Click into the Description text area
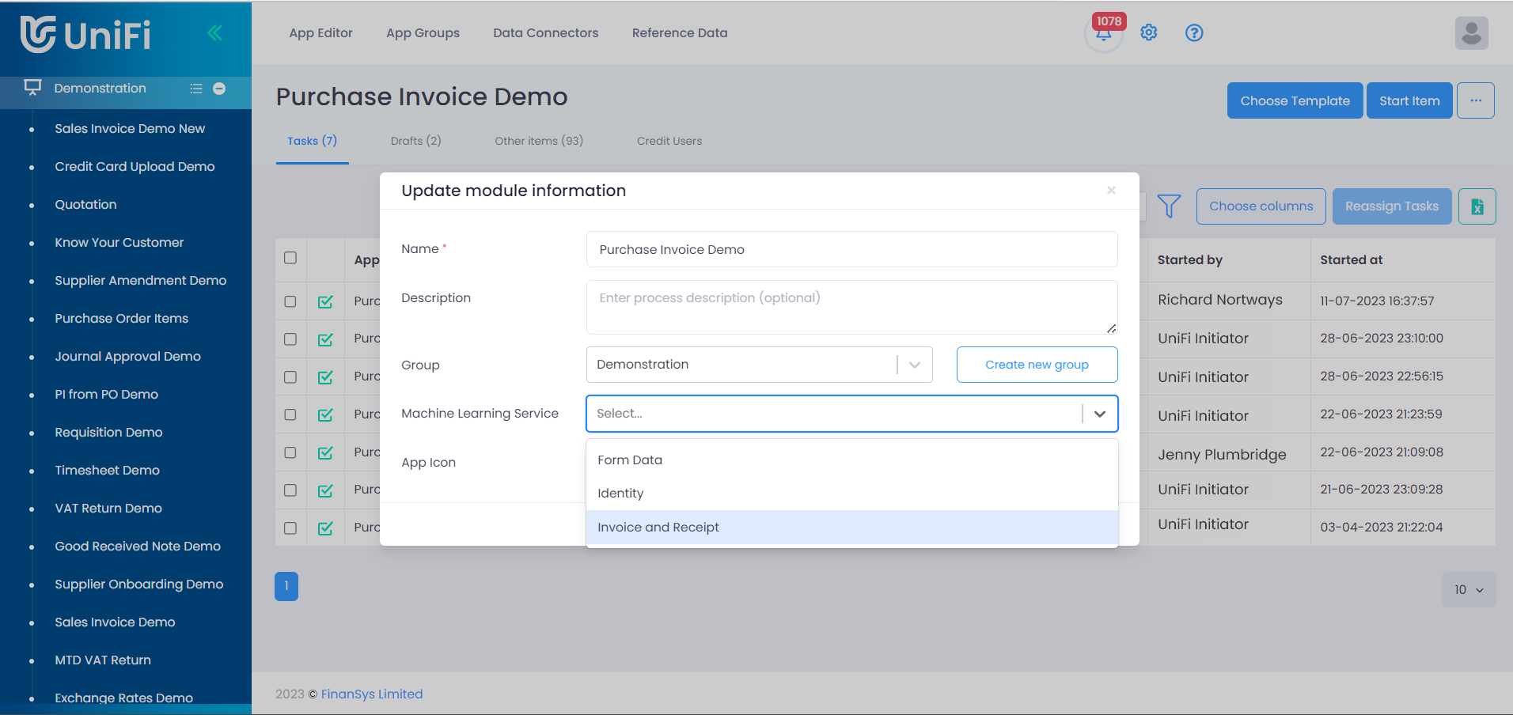1513x715 pixels. click(851, 307)
